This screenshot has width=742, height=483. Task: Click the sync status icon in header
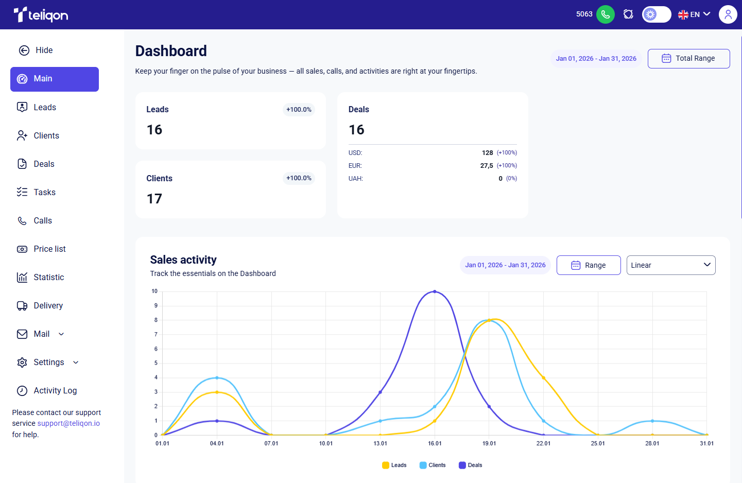(628, 14)
